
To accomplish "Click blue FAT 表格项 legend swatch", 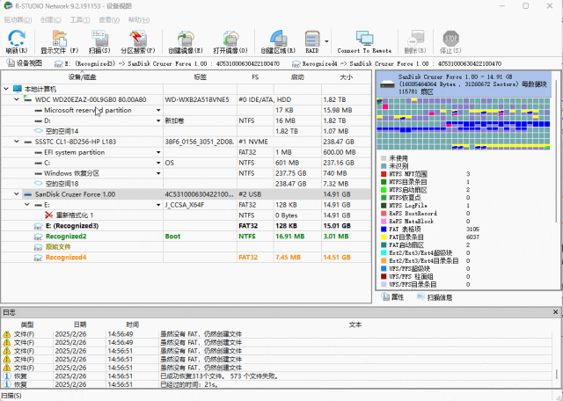I will pos(384,229).
